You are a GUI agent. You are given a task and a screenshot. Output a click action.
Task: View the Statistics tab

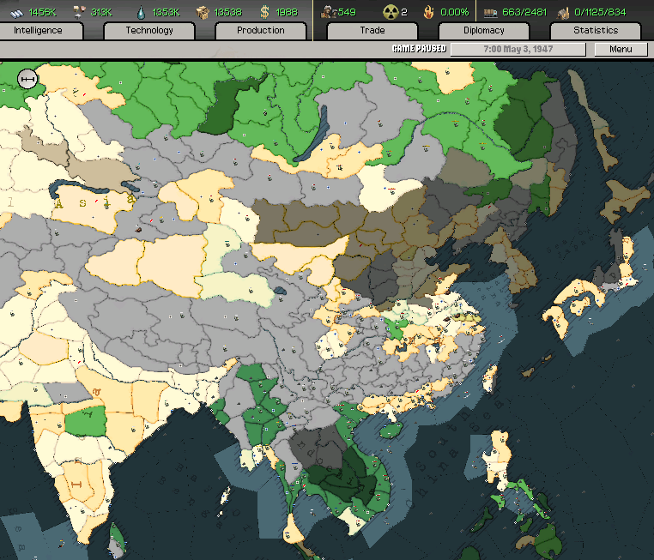tap(595, 31)
